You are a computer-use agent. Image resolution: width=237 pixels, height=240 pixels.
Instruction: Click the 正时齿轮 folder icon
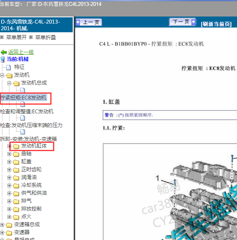[x=16, y=170]
